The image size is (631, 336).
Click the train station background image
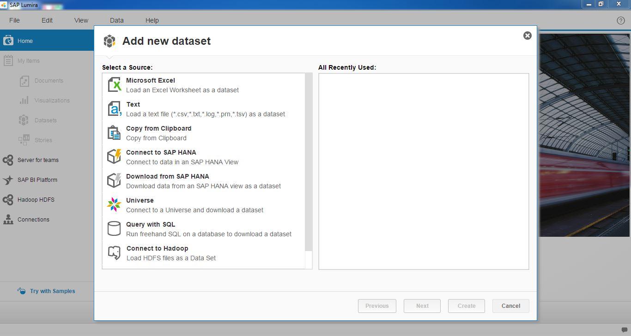(x=584, y=135)
